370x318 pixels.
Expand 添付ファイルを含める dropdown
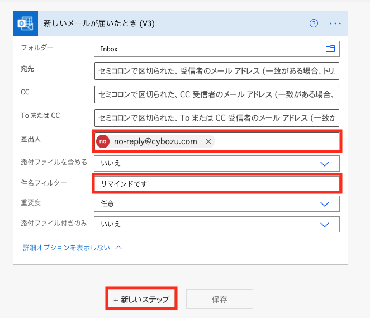[325, 164]
